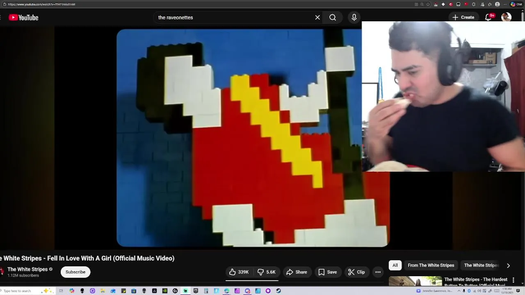Open Epic Games Launcher on taskbar

pyautogui.click(x=196, y=291)
